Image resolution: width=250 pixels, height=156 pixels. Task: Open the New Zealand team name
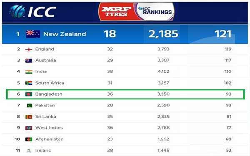[65, 34]
